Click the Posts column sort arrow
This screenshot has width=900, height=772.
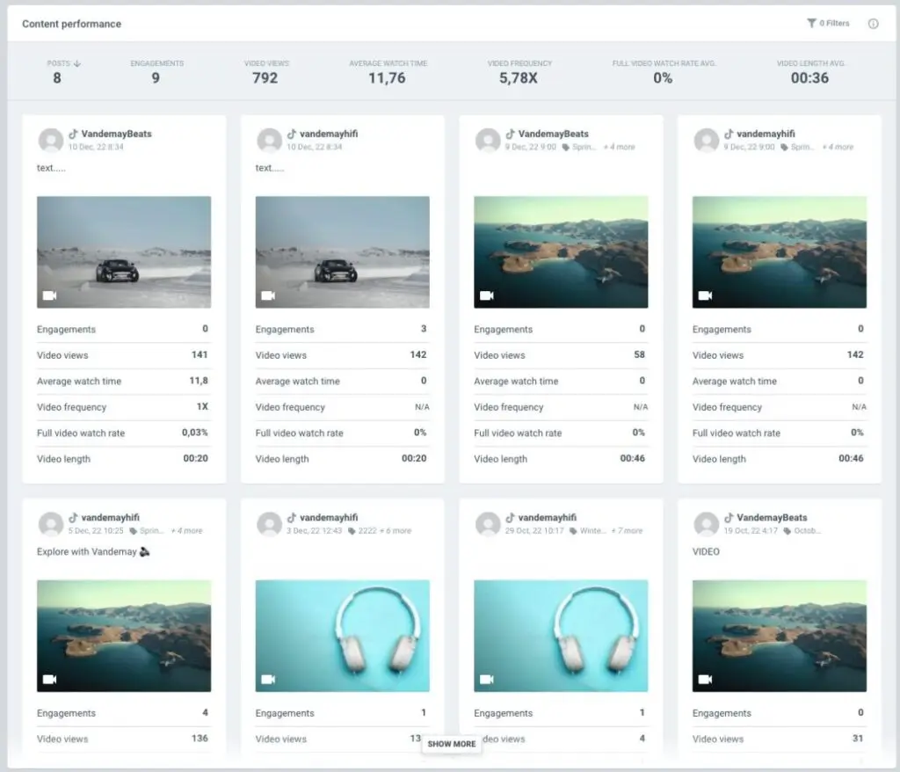[77, 63]
